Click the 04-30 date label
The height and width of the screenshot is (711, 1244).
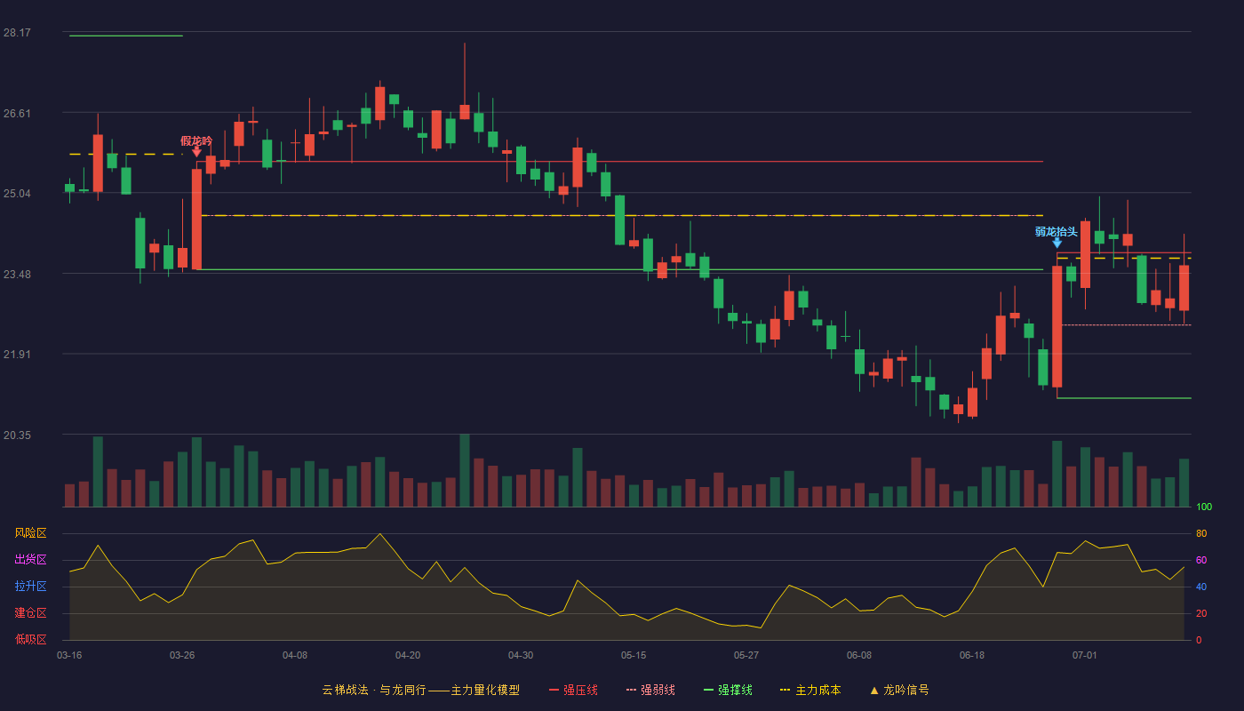pyautogui.click(x=521, y=655)
